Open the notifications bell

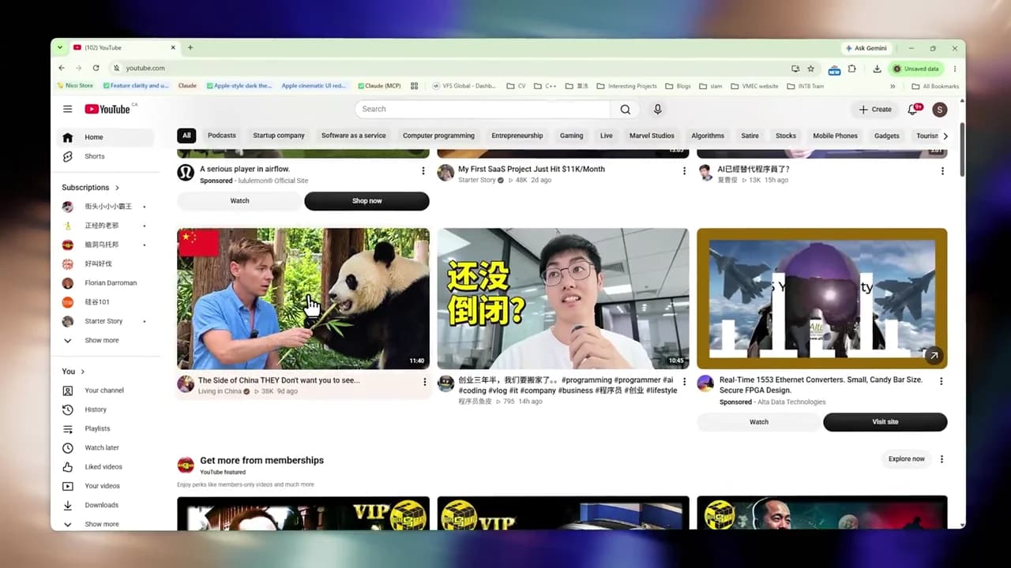913,110
